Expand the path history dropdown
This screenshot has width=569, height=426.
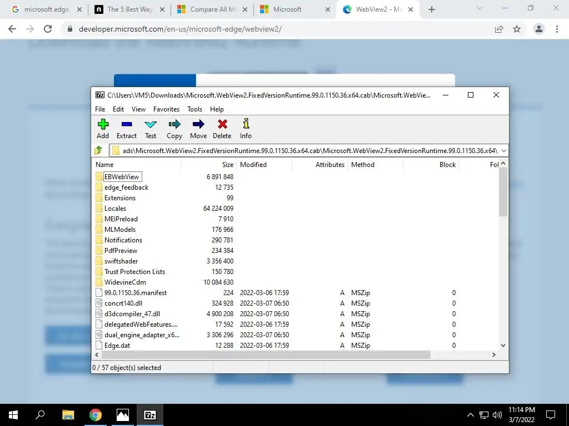[503, 151]
